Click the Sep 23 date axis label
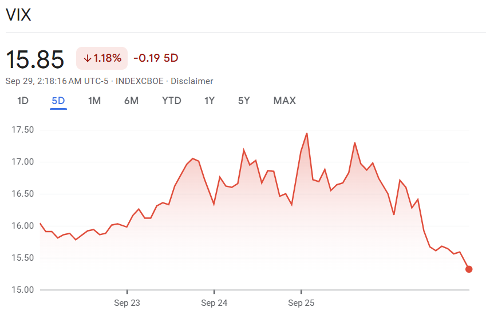Screen dimensions: 486x315 (127, 302)
